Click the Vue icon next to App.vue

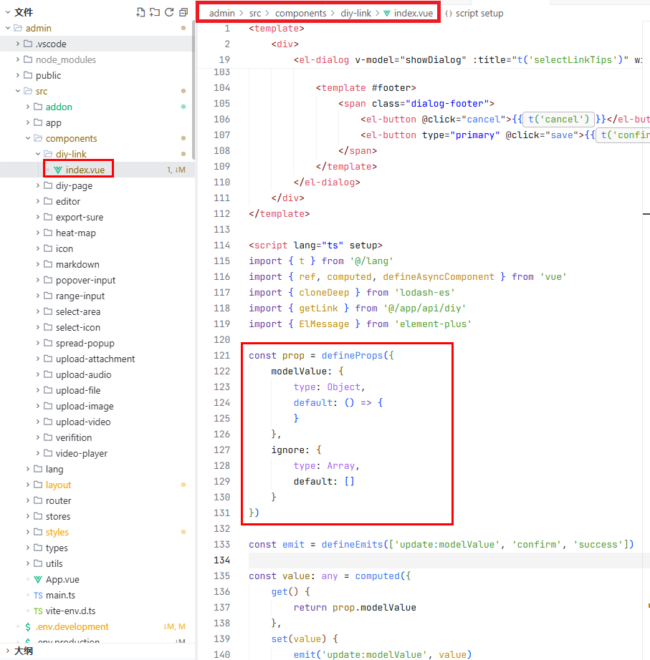38,579
